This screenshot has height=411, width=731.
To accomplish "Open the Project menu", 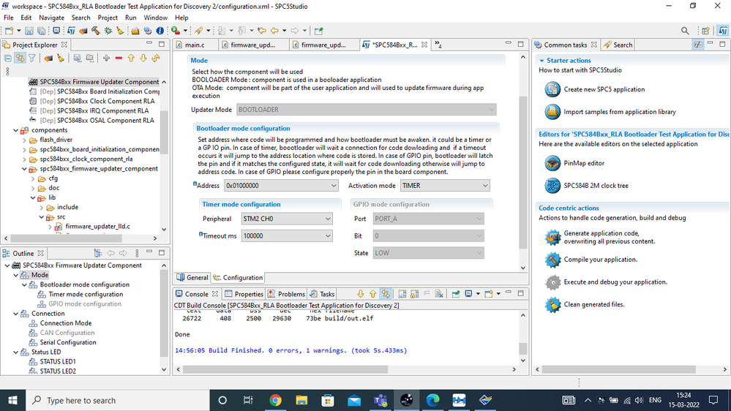I will (108, 18).
